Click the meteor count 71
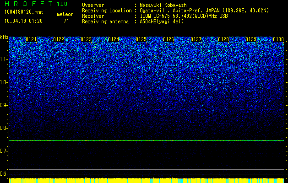 tap(66, 21)
